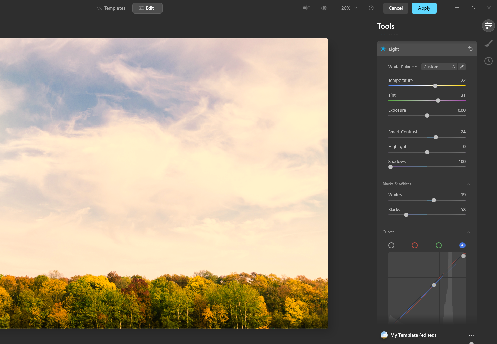
Task: Apply the current edits
Action: [424, 8]
